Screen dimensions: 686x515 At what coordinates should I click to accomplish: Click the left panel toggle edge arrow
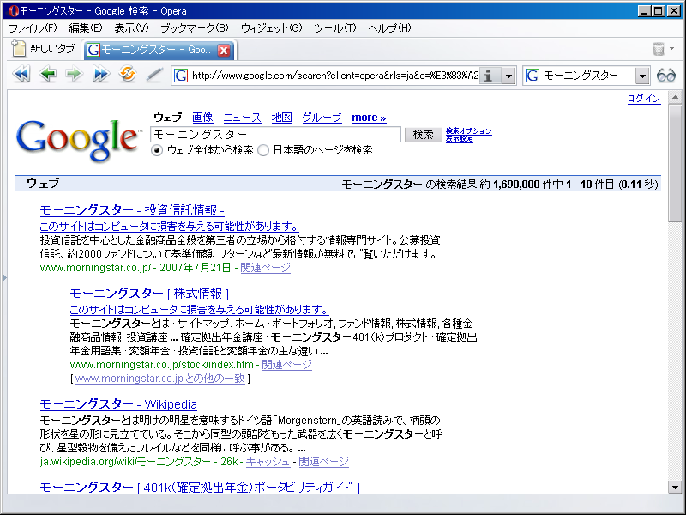5,276
